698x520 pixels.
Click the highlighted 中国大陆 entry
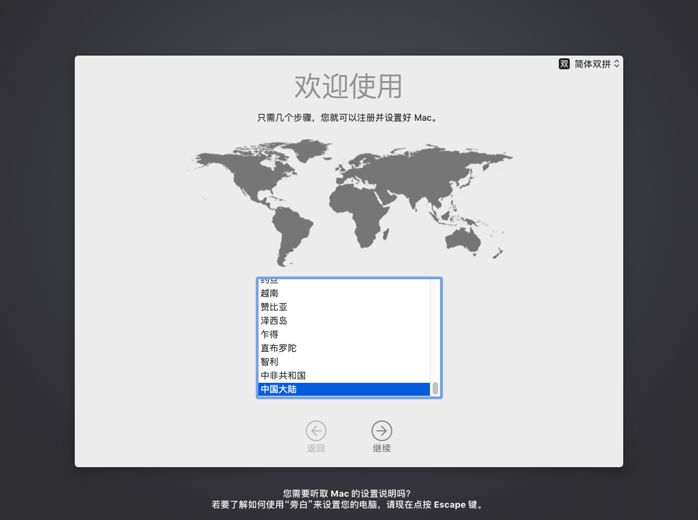click(278, 389)
